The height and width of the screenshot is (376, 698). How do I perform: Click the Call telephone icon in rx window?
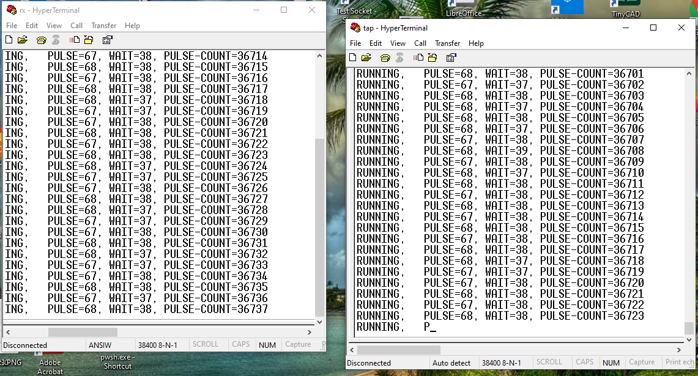coord(41,40)
